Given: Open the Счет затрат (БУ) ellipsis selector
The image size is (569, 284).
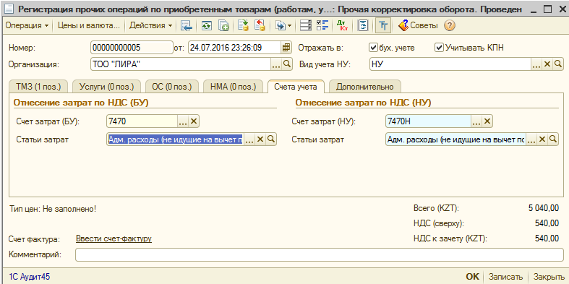Looking at the screenshot, I should point(183,121).
